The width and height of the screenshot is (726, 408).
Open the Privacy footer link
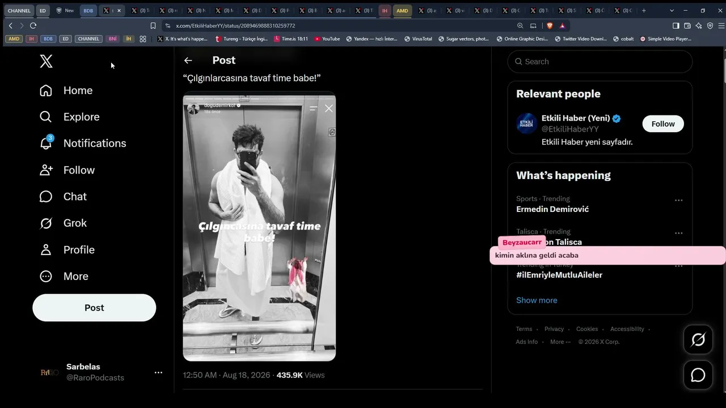pos(554,329)
